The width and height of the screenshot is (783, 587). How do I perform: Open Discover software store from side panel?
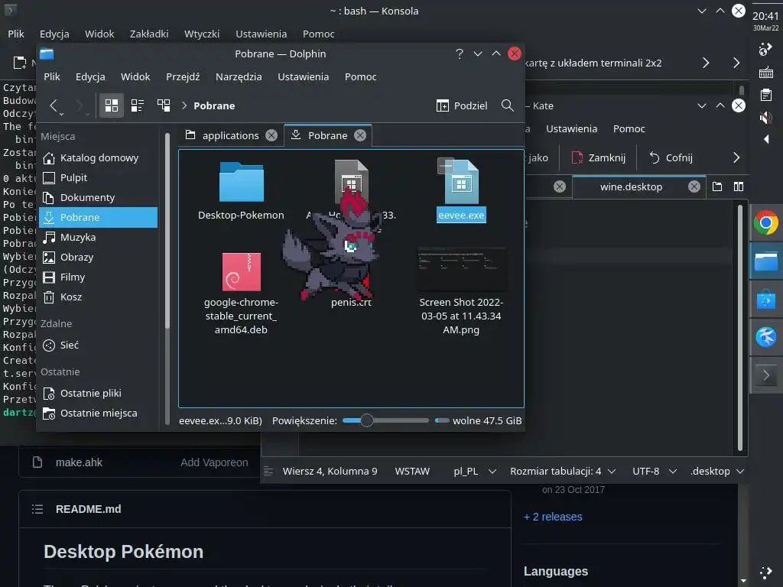coord(766,300)
